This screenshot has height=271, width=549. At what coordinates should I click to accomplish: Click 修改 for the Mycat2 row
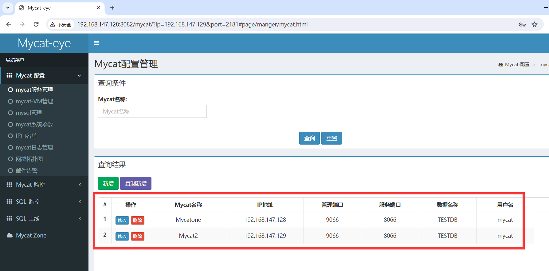click(x=122, y=236)
